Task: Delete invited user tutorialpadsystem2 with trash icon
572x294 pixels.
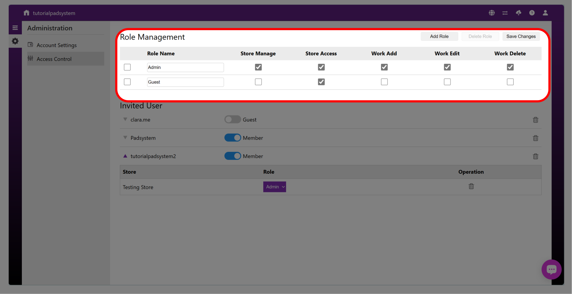Action: pos(536,156)
